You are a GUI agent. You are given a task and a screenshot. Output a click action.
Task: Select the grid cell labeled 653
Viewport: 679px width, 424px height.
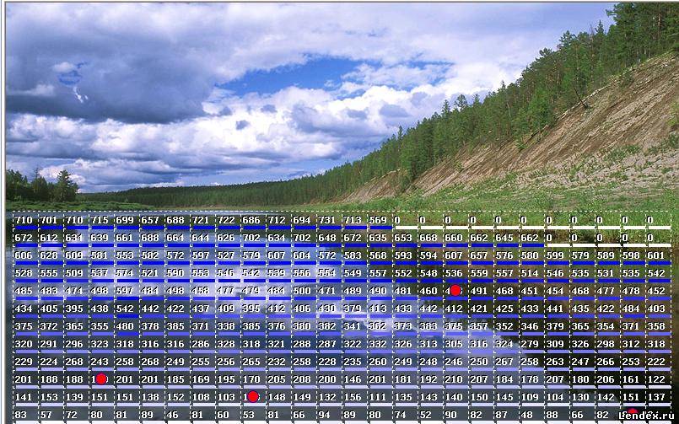tap(403, 238)
